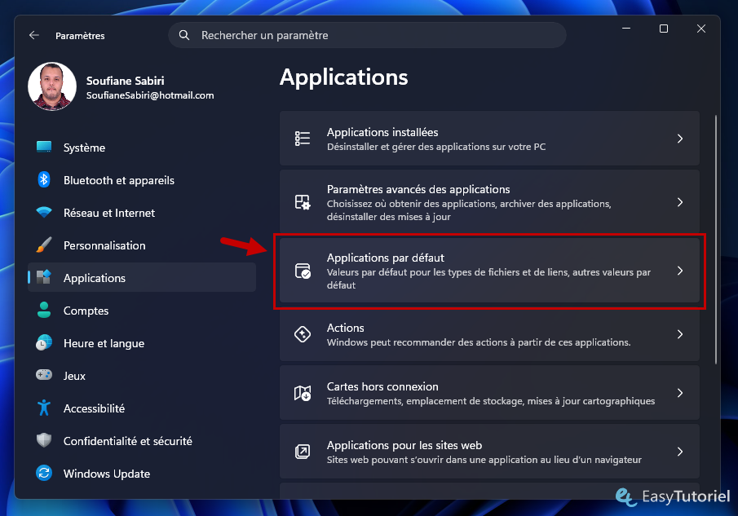
Task: Open Confidentialité et sécurité section
Action: tap(142, 441)
